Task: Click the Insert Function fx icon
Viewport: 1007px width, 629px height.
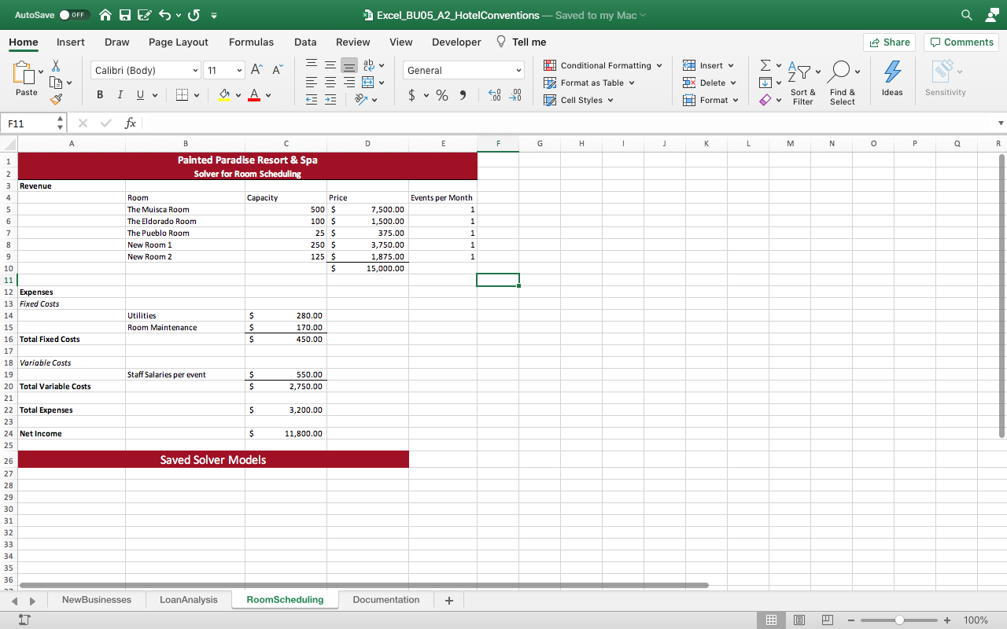Action: (131, 123)
